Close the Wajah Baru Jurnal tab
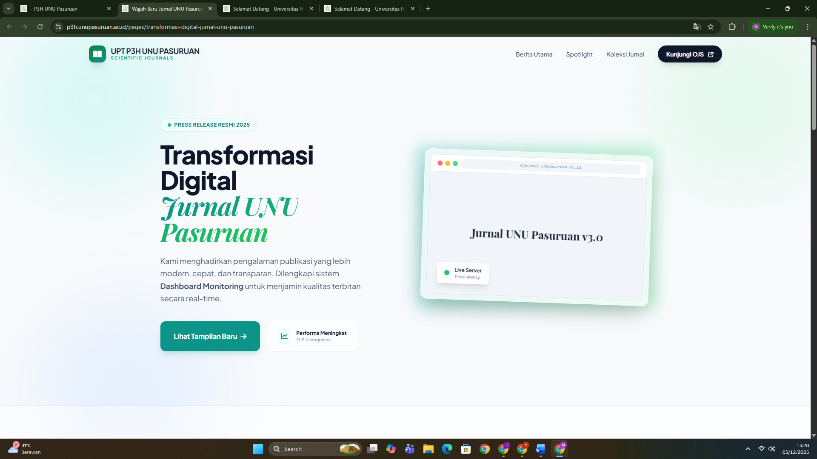This screenshot has height=459, width=817. coord(210,8)
